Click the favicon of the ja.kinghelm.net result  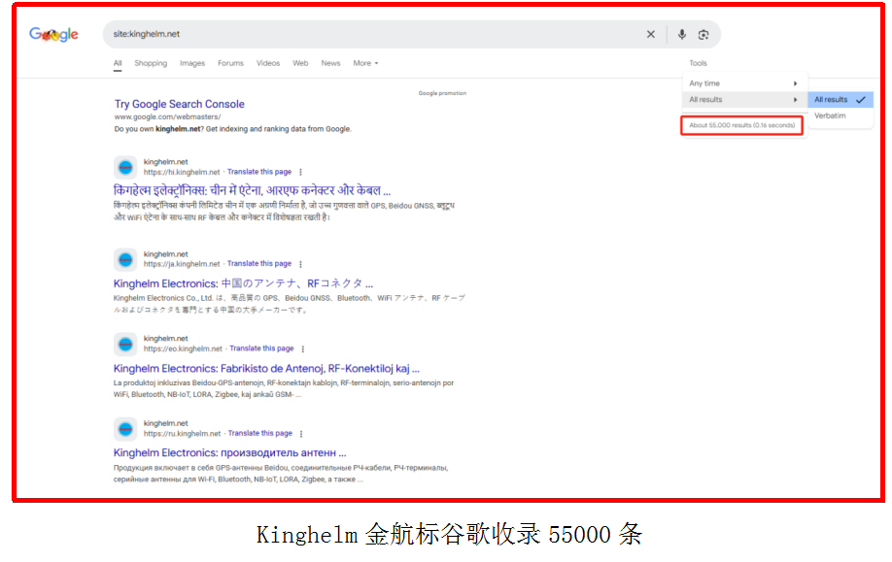coord(125,259)
